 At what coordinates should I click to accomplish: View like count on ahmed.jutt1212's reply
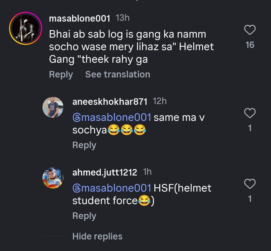250,199
